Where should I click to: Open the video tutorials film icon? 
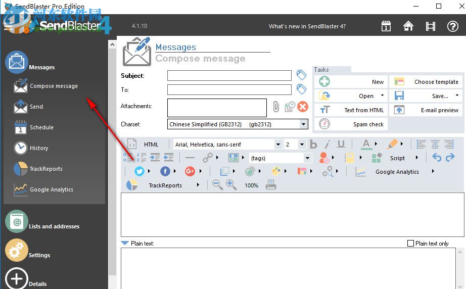[430, 26]
